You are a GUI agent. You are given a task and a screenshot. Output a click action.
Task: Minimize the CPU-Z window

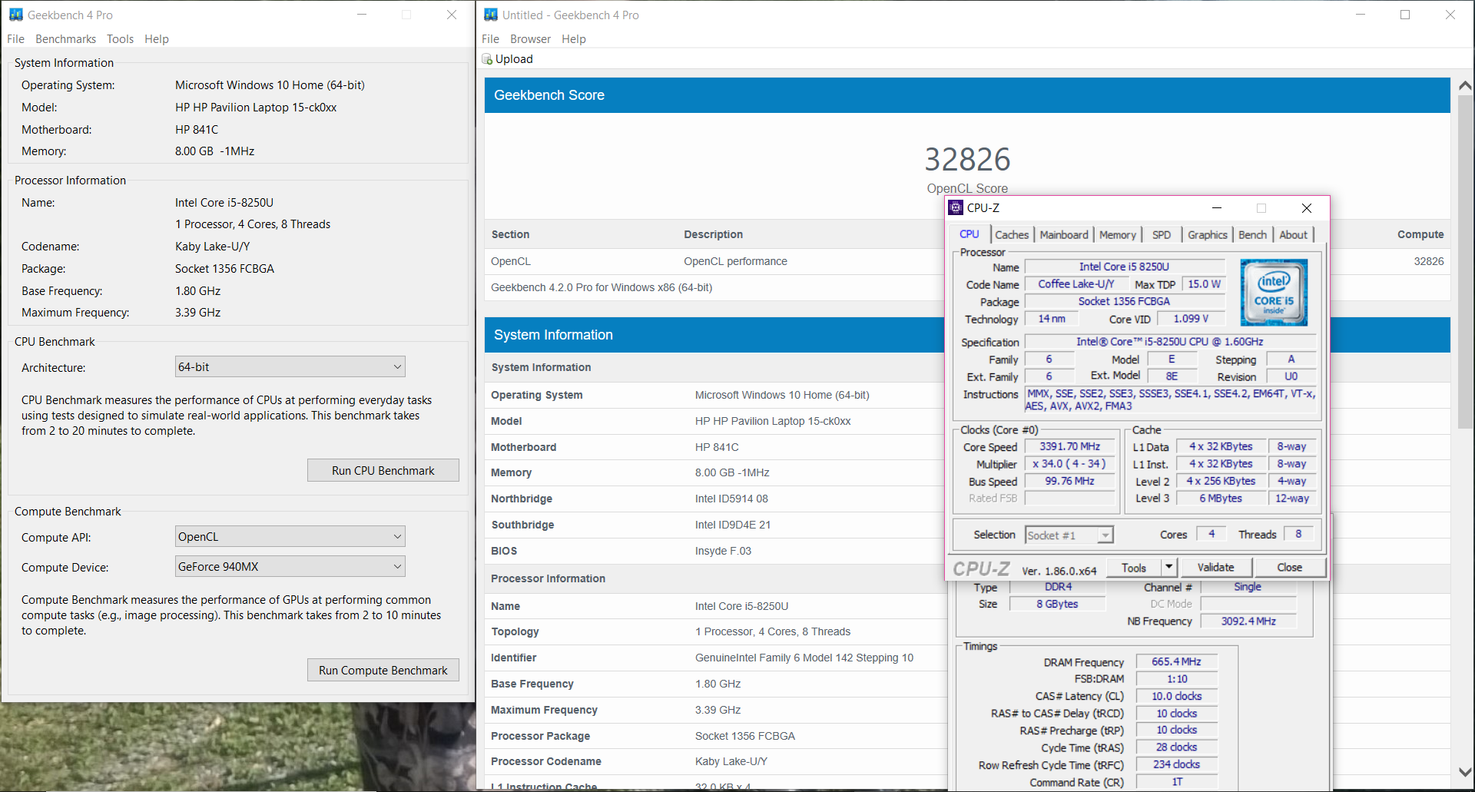[x=1217, y=208]
